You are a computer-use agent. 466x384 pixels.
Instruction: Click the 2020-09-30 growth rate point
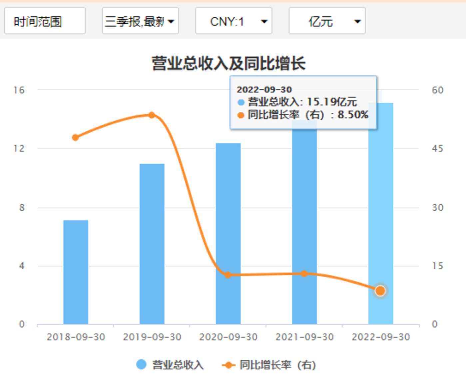point(228,275)
